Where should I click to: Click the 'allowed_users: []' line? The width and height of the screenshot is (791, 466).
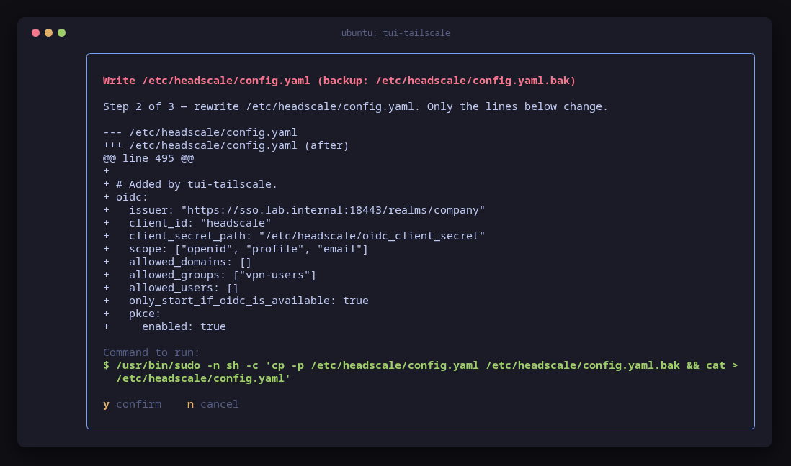pyautogui.click(x=171, y=288)
